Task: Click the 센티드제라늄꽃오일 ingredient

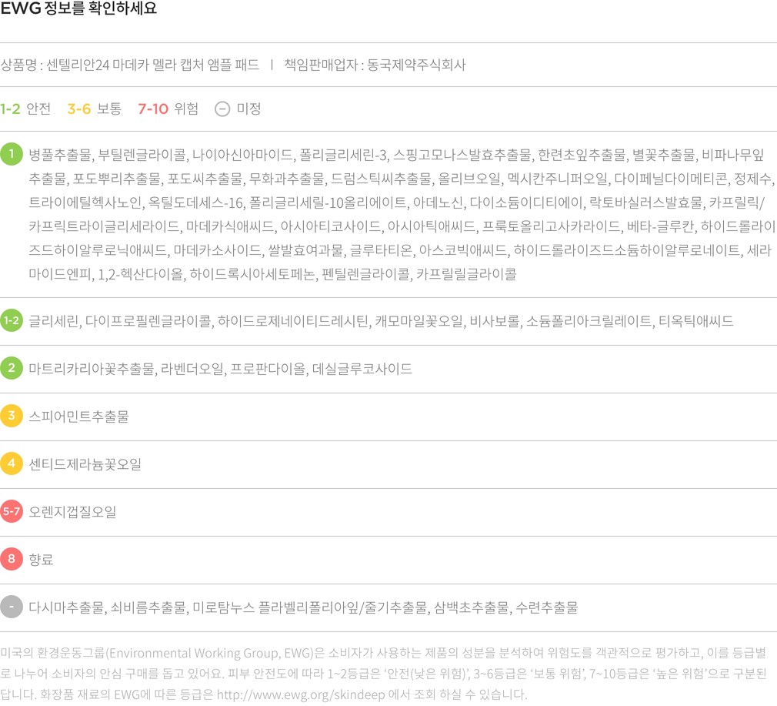Action: click(x=85, y=464)
